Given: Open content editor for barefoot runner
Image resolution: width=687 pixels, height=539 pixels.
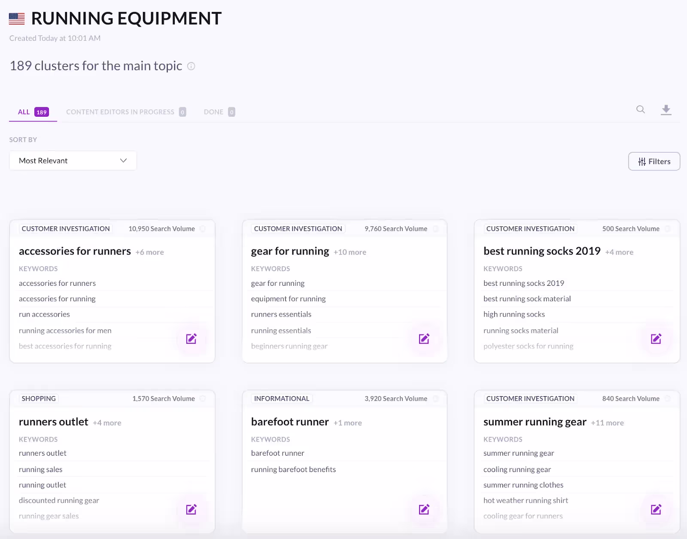Looking at the screenshot, I should pyautogui.click(x=424, y=509).
